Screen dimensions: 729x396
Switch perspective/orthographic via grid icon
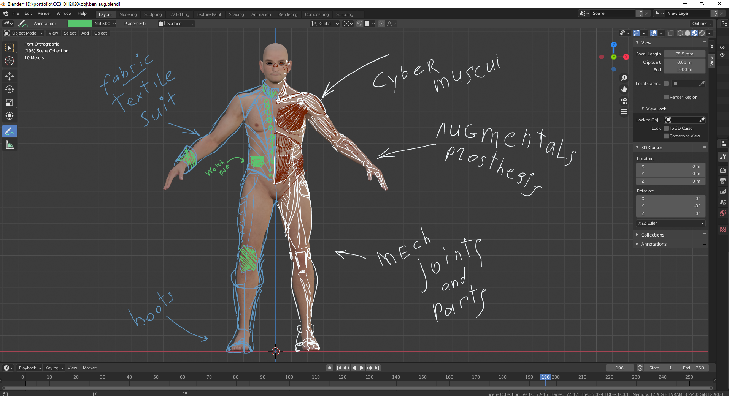(624, 112)
